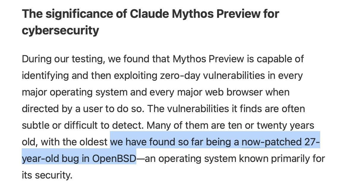Viewport: 338px width, 191px height.
Task: Click the highlighted "27-" at the line end
Action: pos(312,142)
